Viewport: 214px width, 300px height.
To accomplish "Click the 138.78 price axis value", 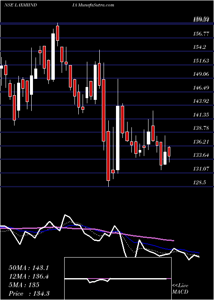I will (x=201, y=128).
